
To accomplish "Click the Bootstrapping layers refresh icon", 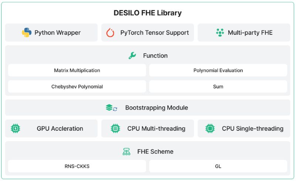I will click(x=112, y=108).
